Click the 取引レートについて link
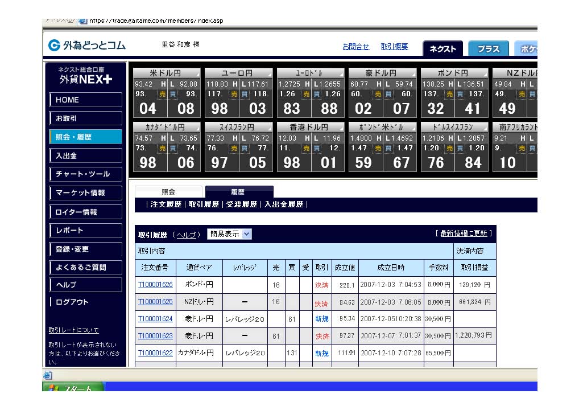Viewport: 579px width, 410px height. coord(74,330)
